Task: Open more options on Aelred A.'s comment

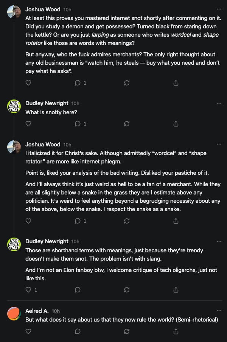Action: [219, 311]
